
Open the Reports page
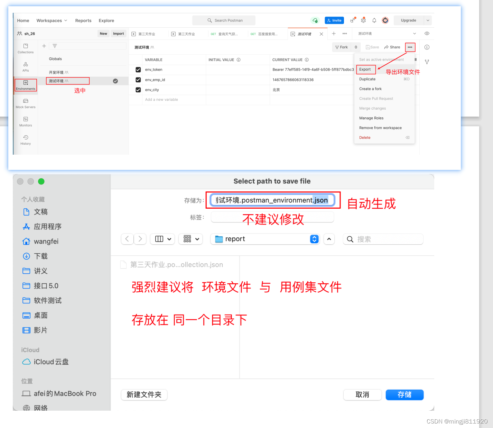(x=83, y=20)
